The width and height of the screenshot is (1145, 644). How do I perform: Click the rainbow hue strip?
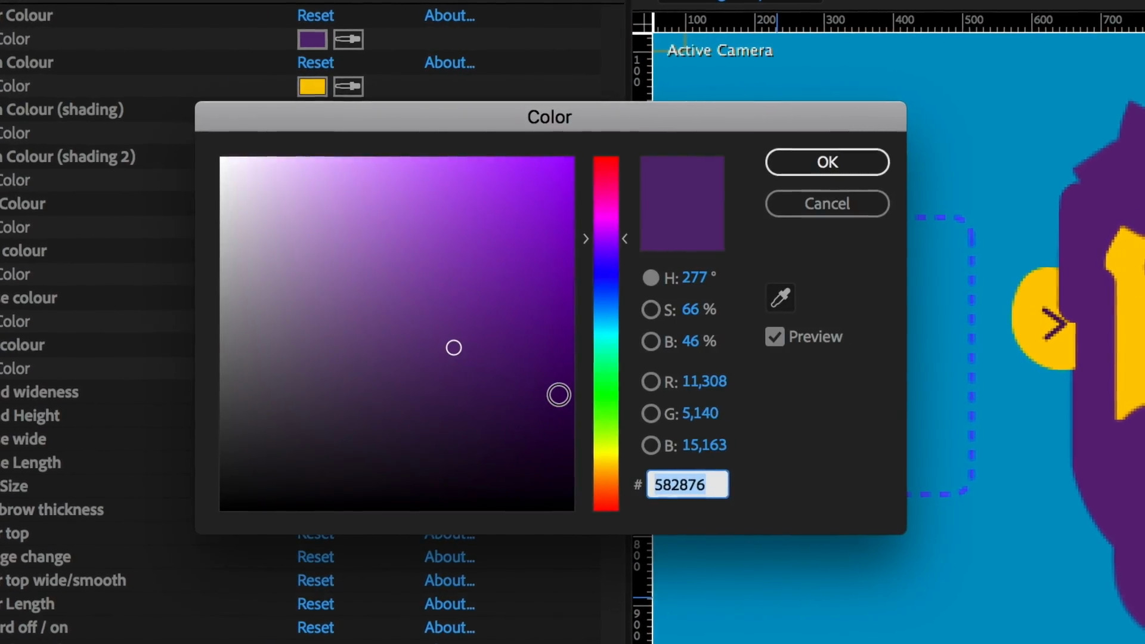606,334
